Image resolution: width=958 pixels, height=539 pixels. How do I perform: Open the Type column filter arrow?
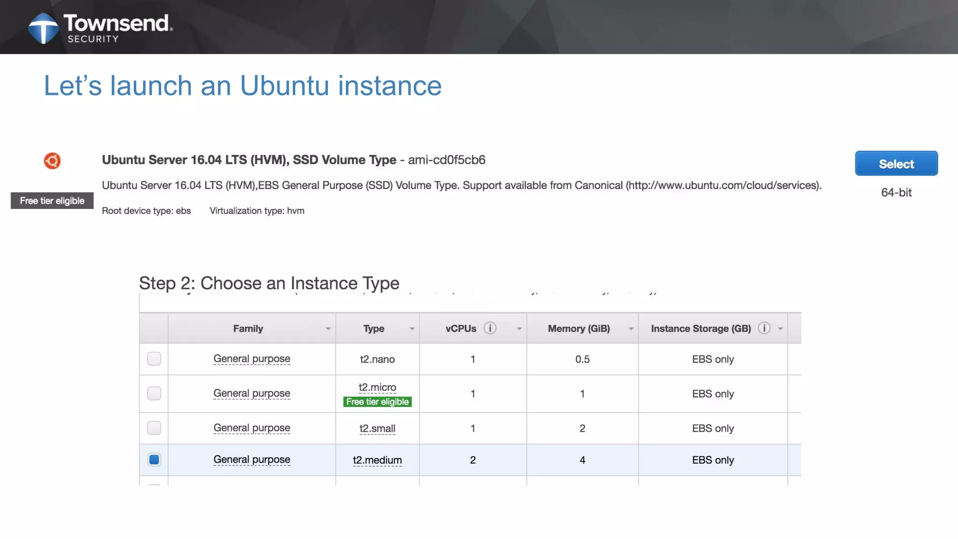pyautogui.click(x=412, y=329)
